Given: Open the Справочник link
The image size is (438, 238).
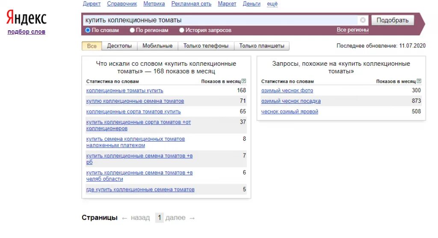Looking at the screenshot, I should click(x=122, y=3).
